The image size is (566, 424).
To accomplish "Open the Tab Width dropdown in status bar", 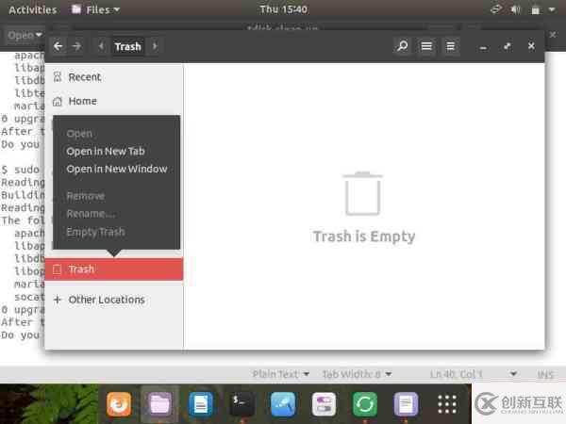I will [x=357, y=374].
